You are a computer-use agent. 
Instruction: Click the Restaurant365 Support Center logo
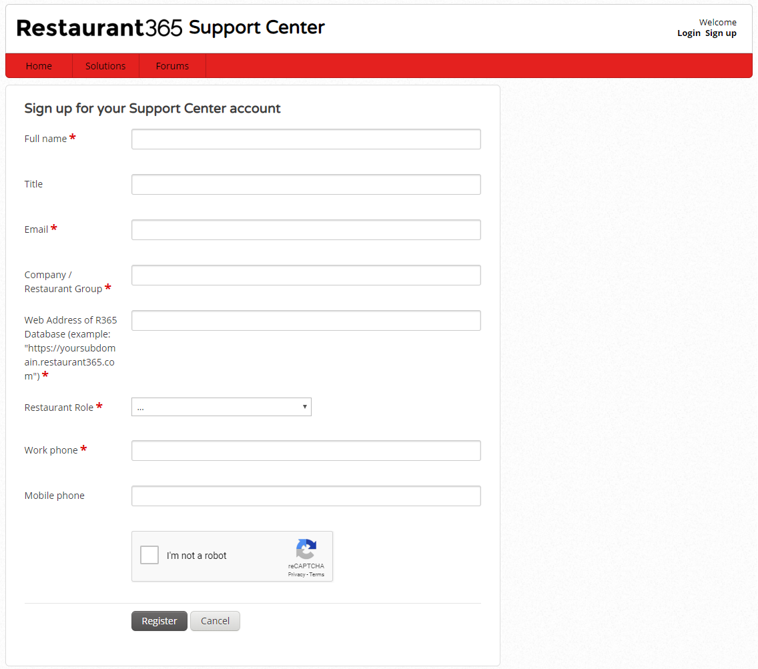pos(170,27)
